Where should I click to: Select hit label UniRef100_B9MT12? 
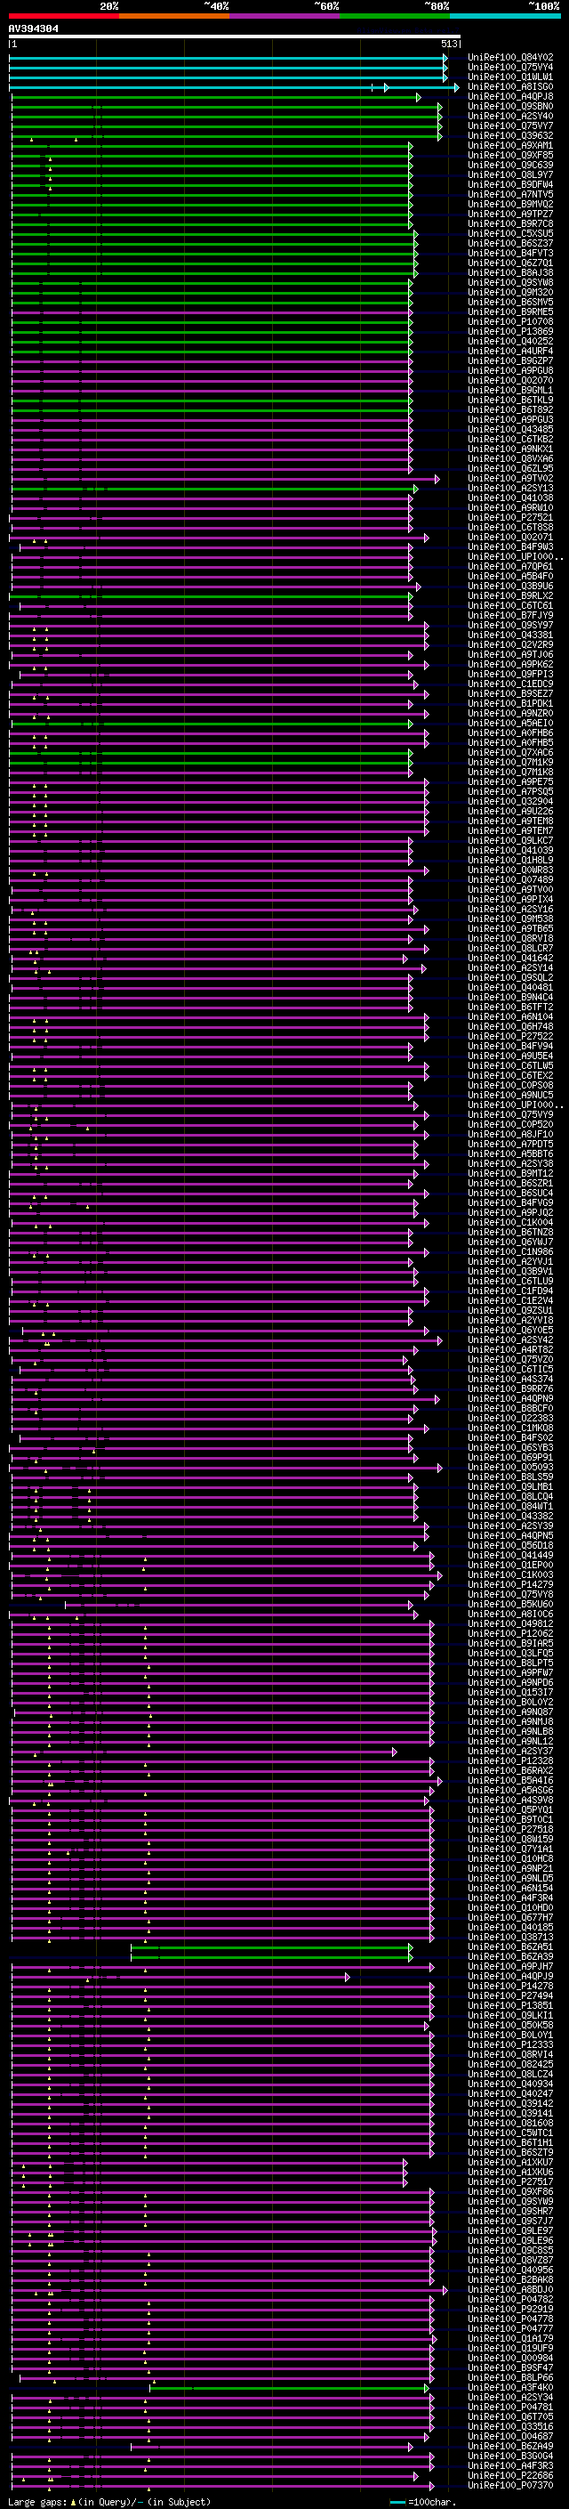coord(510,1173)
